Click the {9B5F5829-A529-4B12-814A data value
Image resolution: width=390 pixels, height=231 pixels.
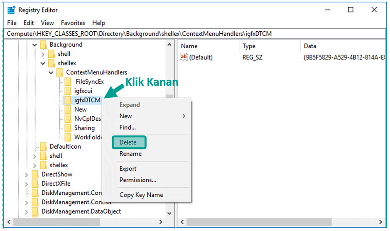point(344,57)
